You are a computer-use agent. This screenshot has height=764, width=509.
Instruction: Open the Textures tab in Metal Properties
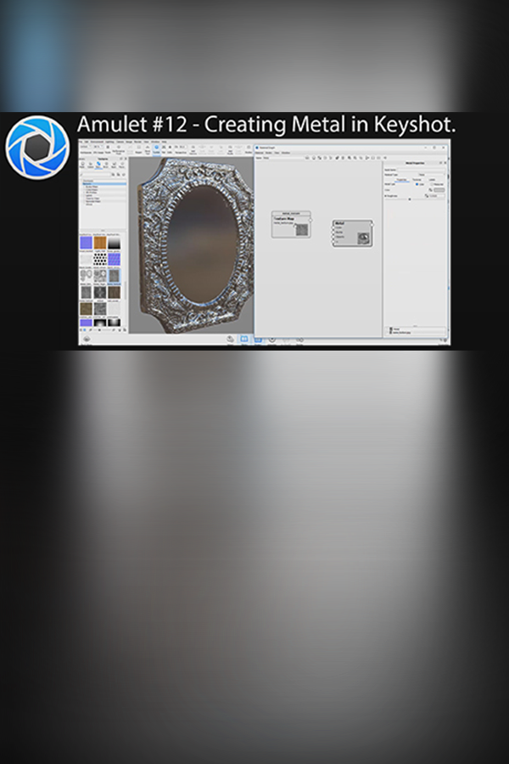(417, 180)
